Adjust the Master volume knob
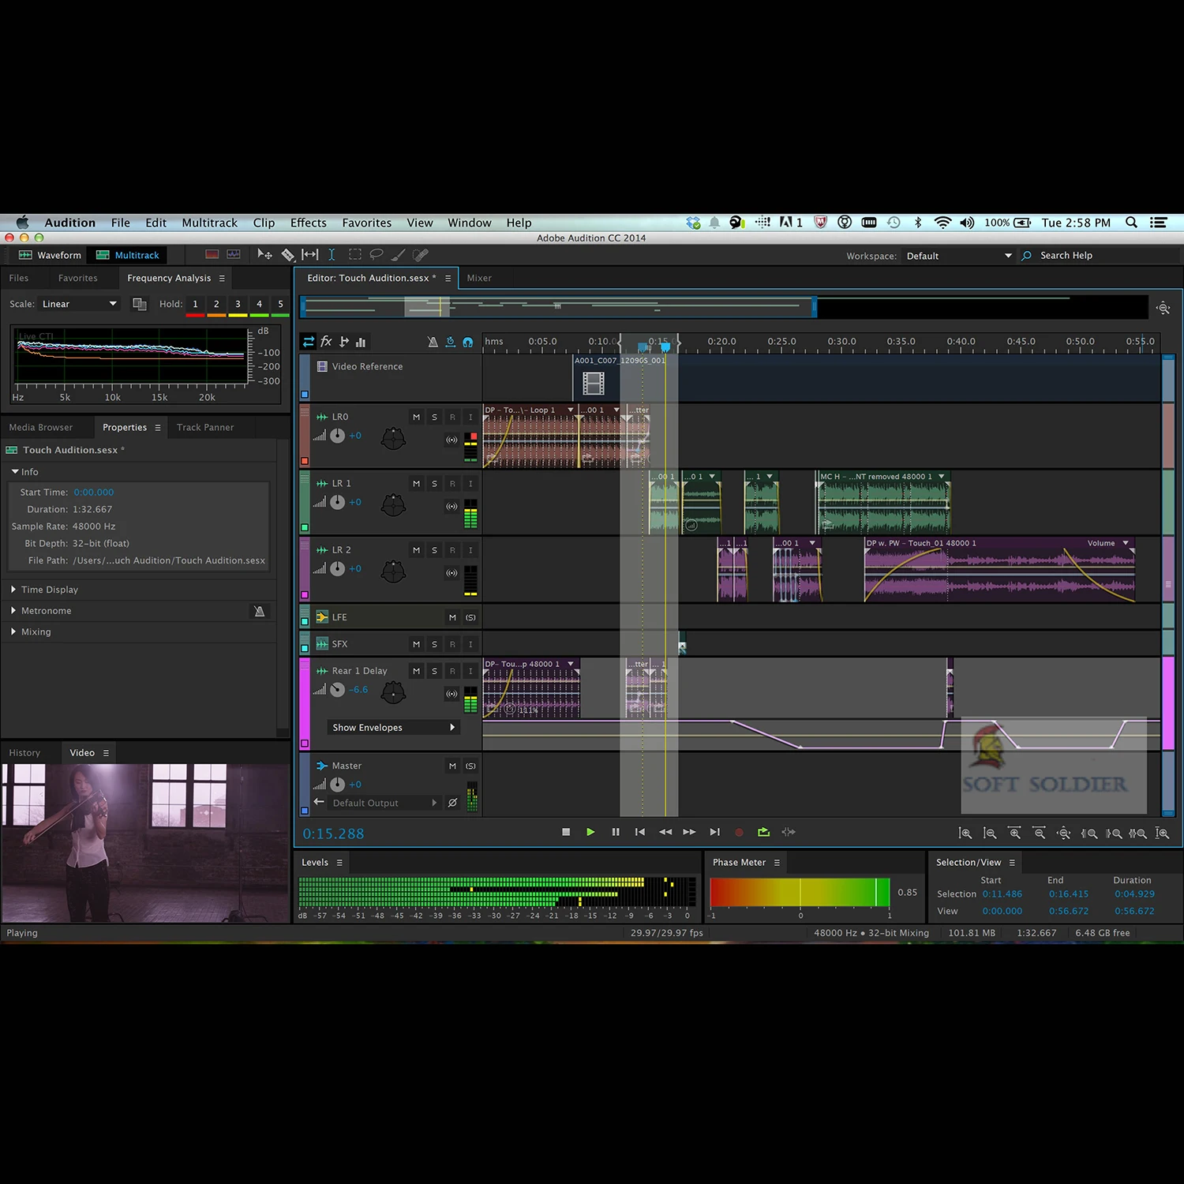Viewport: 1184px width, 1184px height. (337, 785)
